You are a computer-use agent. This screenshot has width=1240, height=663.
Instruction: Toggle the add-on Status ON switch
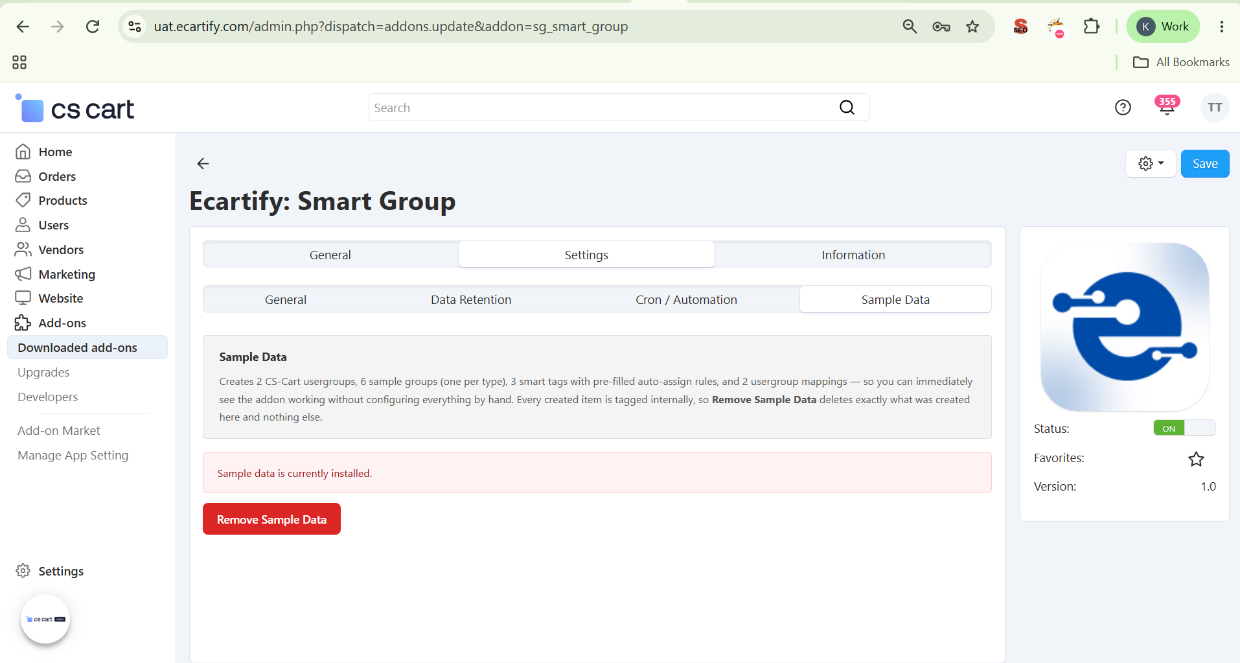[x=1184, y=428]
